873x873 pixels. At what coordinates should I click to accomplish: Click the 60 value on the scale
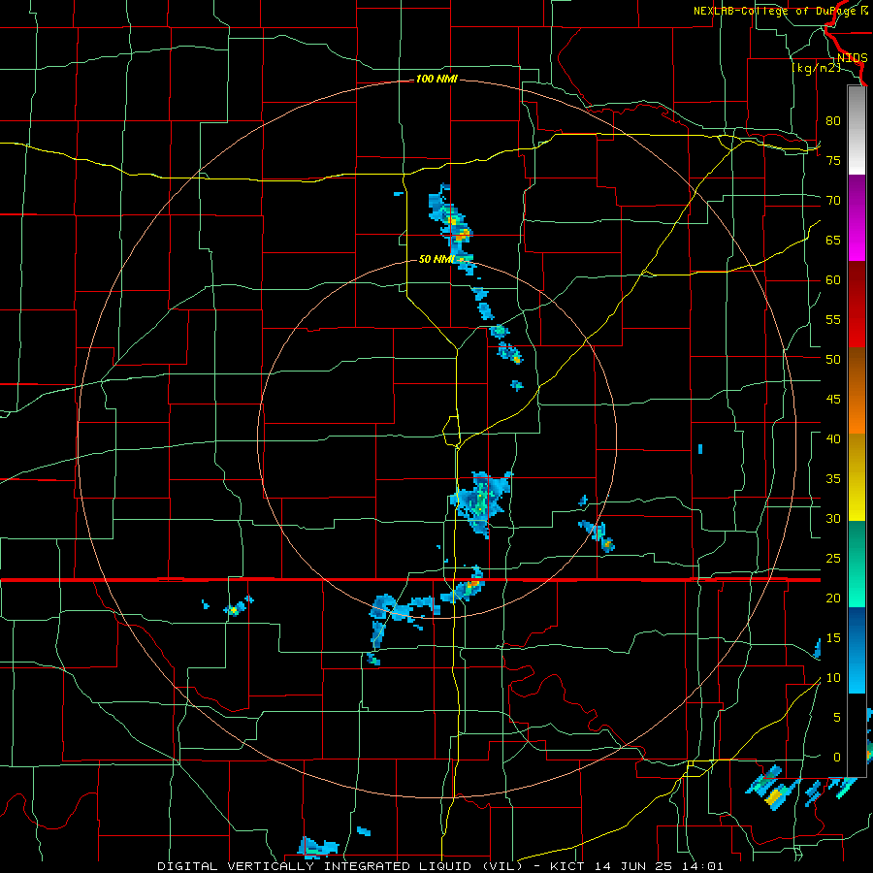833,280
